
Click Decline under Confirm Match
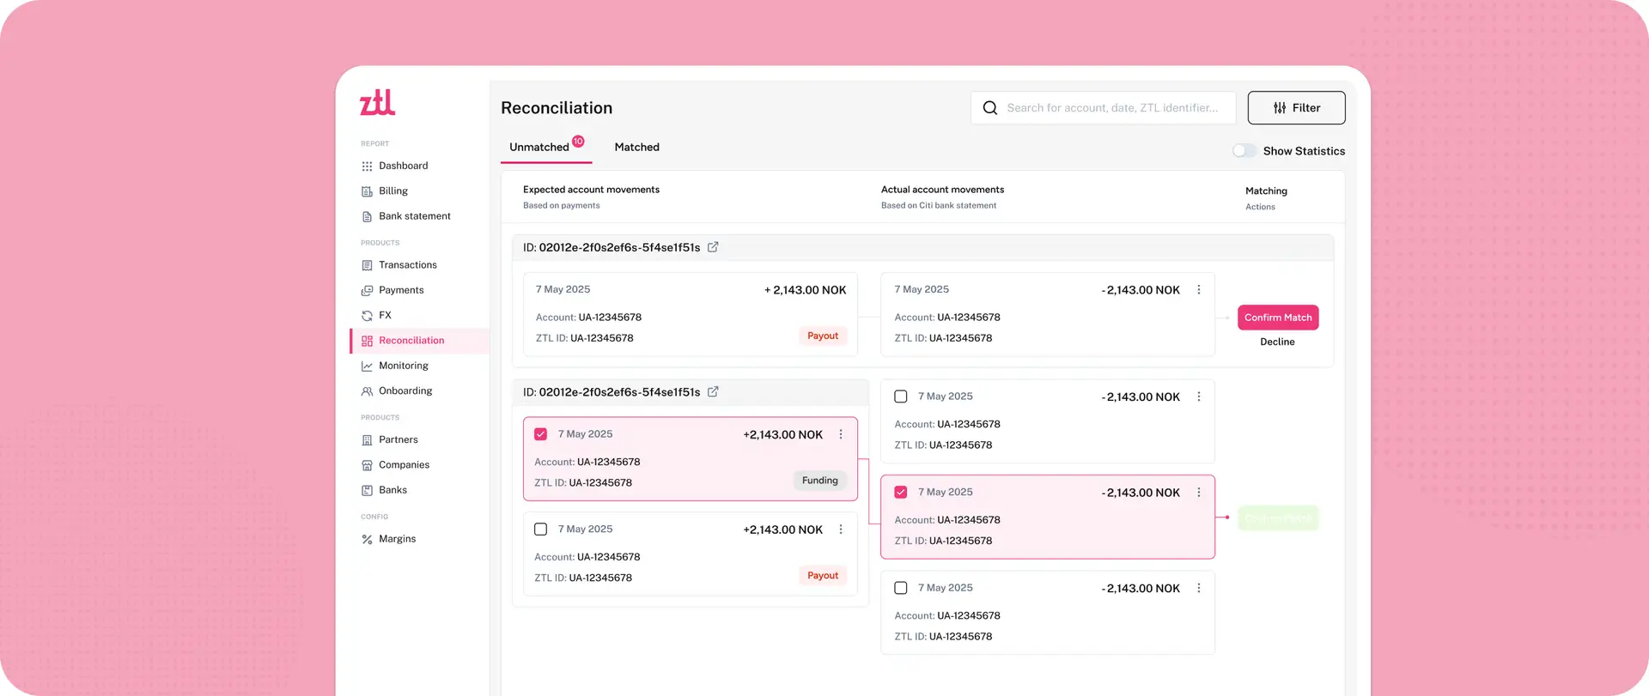pyautogui.click(x=1277, y=342)
